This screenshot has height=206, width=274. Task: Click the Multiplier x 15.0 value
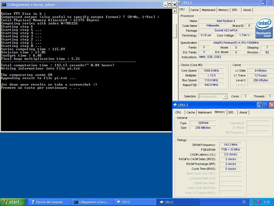point(211,75)
